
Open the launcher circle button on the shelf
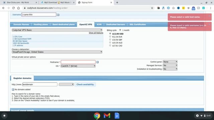pyautogui.click(x=4, y=116)
